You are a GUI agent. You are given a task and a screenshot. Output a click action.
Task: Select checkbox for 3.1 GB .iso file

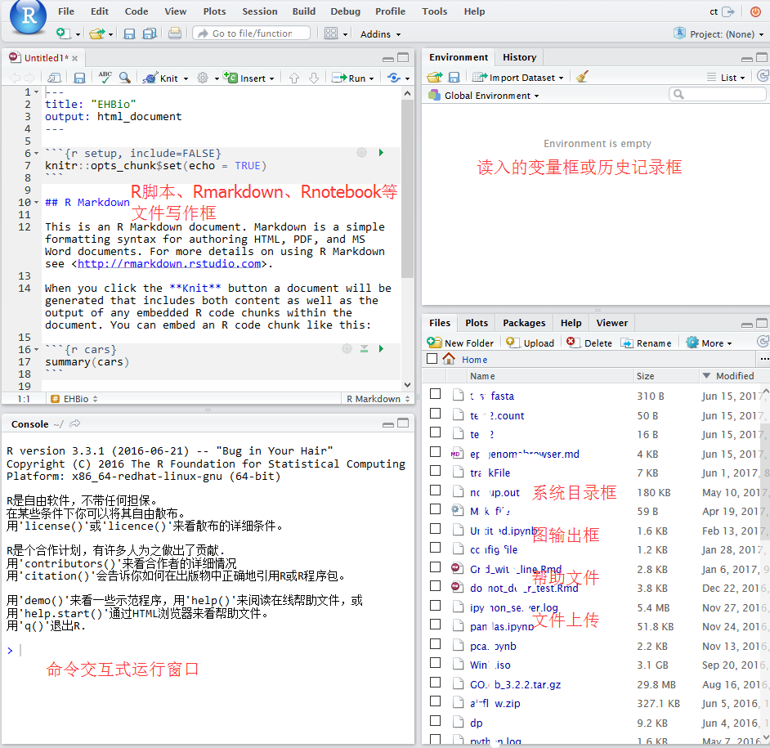pyautogui.click(x=435, y=662)
